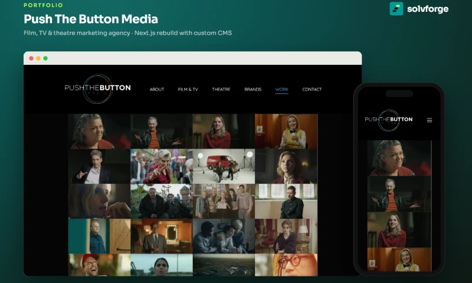Open the ABOUT nav item
Viewport: 472px width, 283px height.
pos(157,89)
